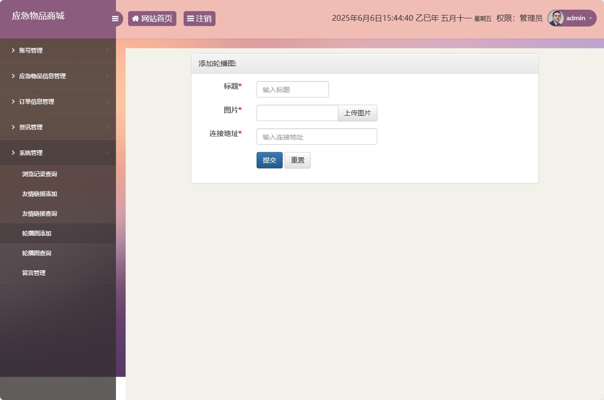Click the 标题 title input field
This screenshot has width=604, height=400.
[292, 89]
